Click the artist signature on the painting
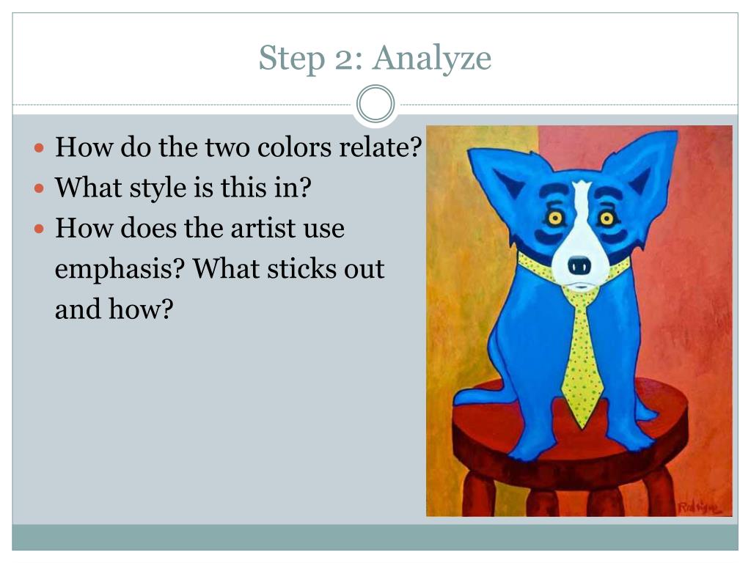The width and height of the screenshot is (751, 563). point(699,507)
